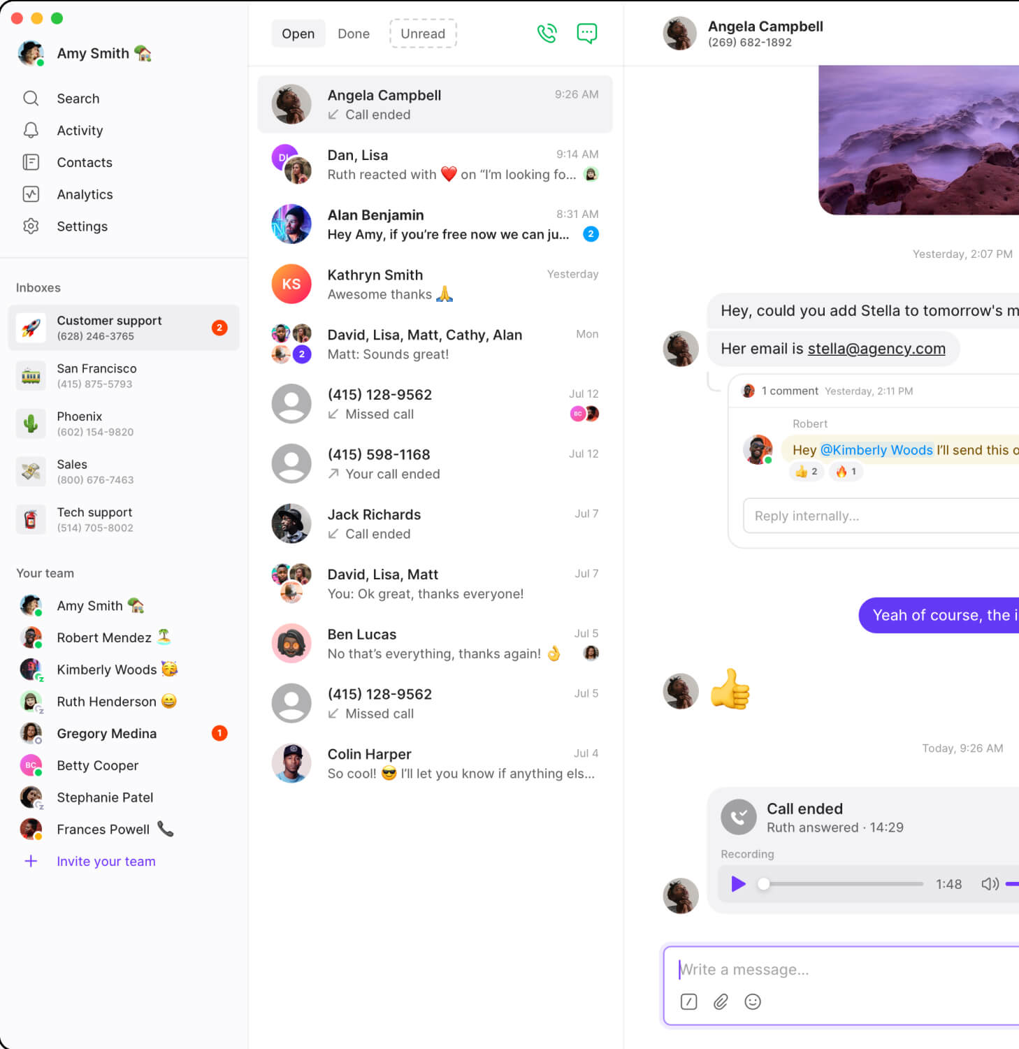Open the Alan Benjamin conversation
This screenshot has height=1049, width=1019.
[435, 224]
